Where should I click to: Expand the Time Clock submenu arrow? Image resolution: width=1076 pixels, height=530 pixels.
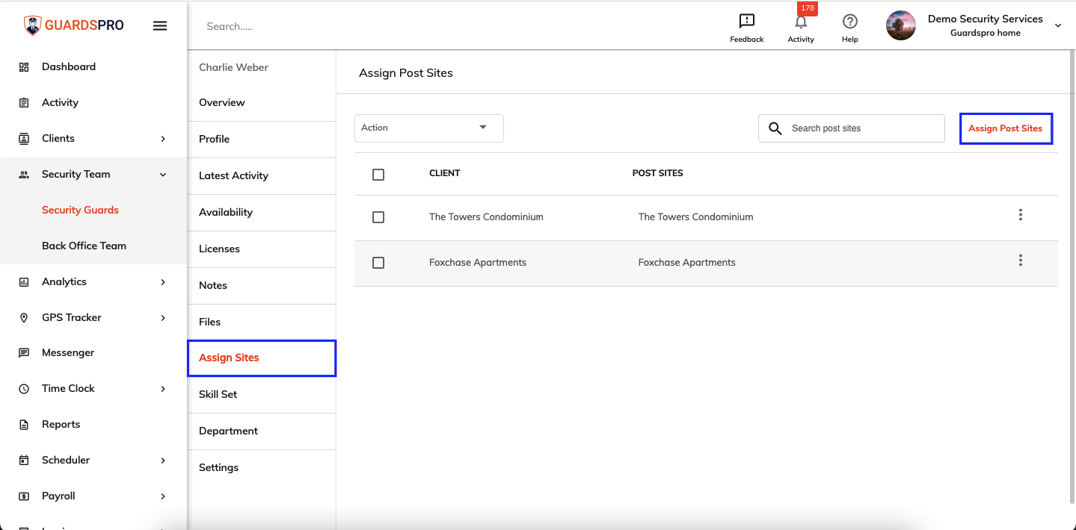point(163,389)
